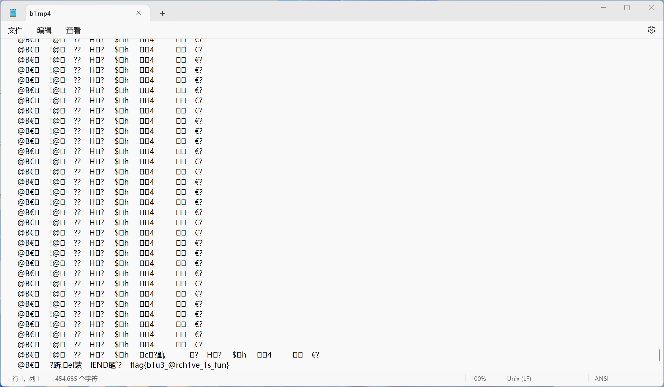Click the 454,685 个字符 character count
This screenshot has height=387, width=664.
click(76, 379)
